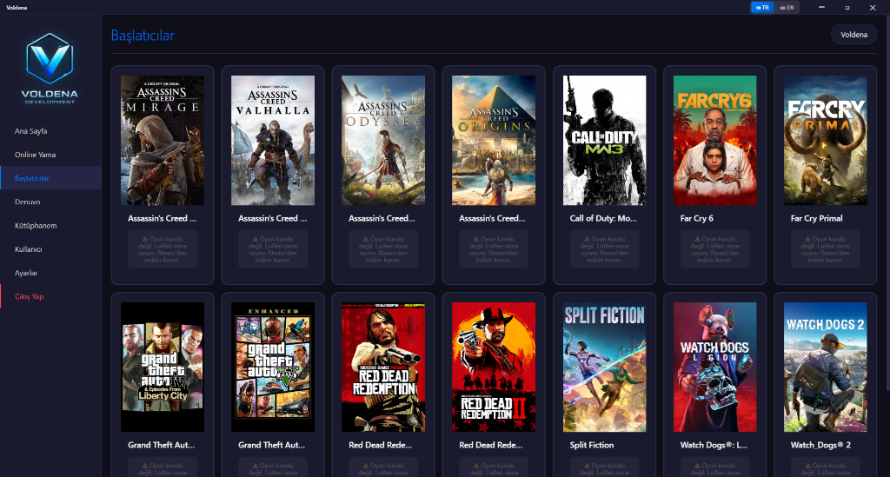This screenshot has width=890, height=477.
Task: Open Ayarlar settings page
Action: [x=26, y=273]
